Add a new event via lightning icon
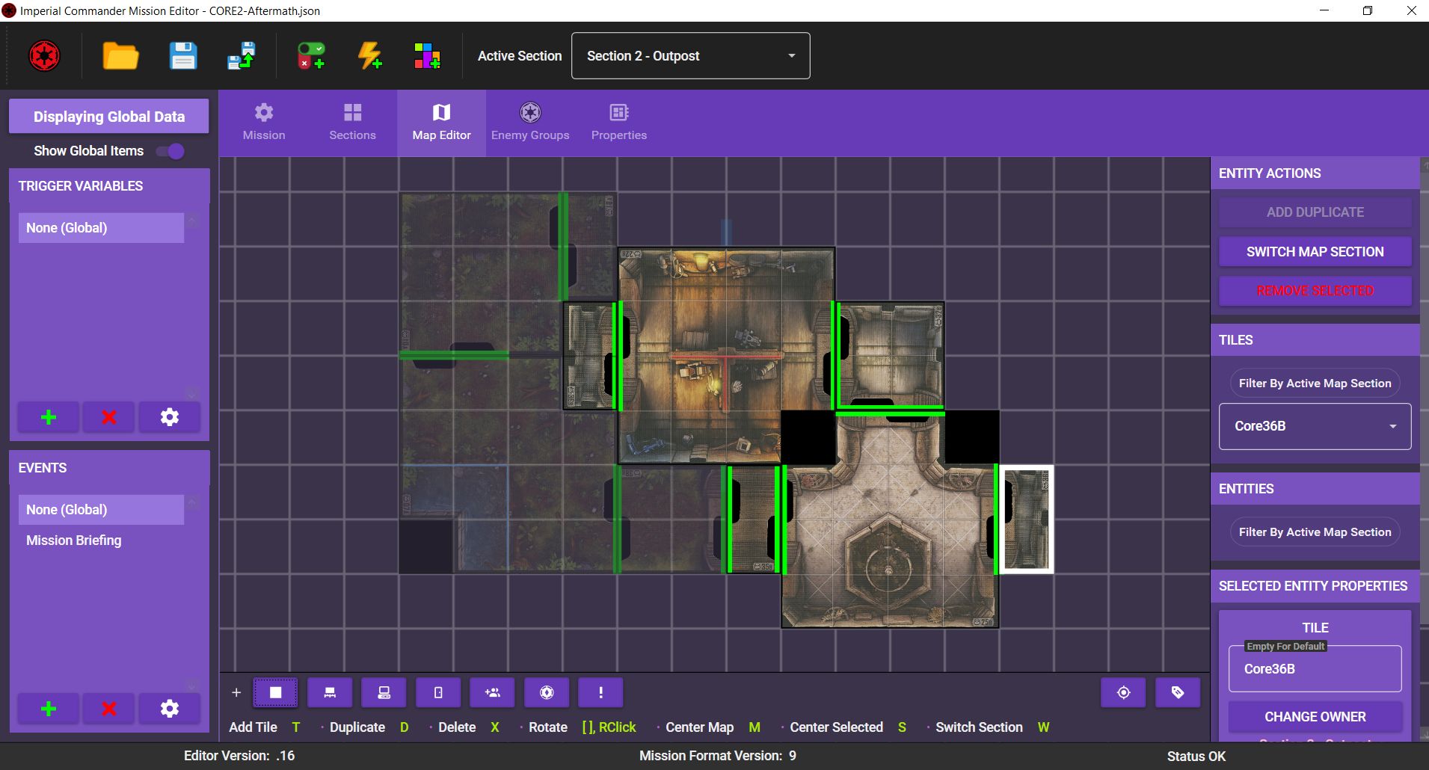The width and height of the screenshot is (1429, 770). (370, 56)
